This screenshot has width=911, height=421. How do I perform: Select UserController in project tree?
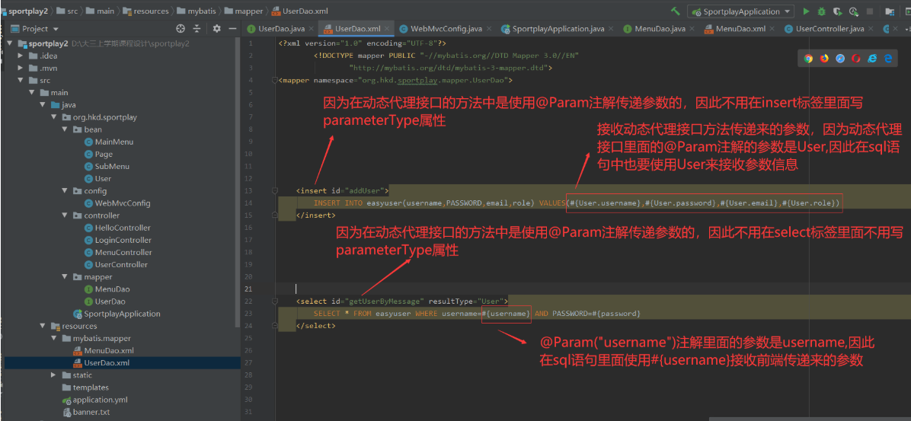(x=116, y=264)
